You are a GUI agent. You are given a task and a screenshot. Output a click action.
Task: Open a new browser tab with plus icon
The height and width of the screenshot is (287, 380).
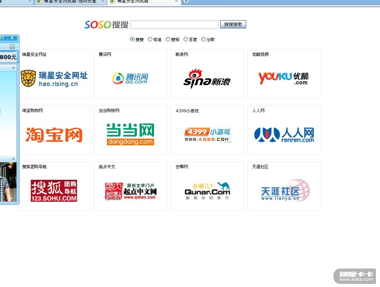(x=186, y=1)
